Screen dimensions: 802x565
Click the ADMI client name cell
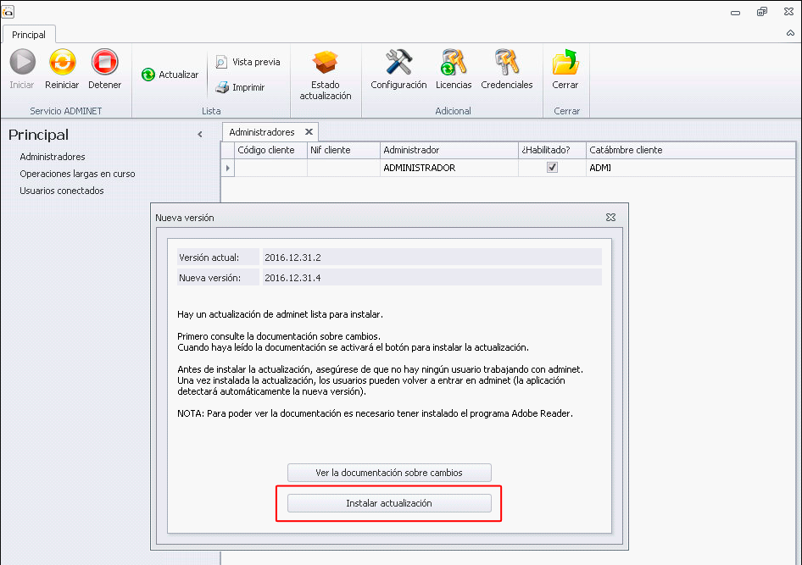click(x=690, y=168)
